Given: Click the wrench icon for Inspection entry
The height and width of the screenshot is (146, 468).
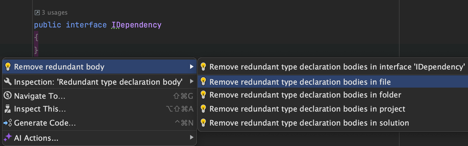Looking at the screenshot, I should click(8, 82).
